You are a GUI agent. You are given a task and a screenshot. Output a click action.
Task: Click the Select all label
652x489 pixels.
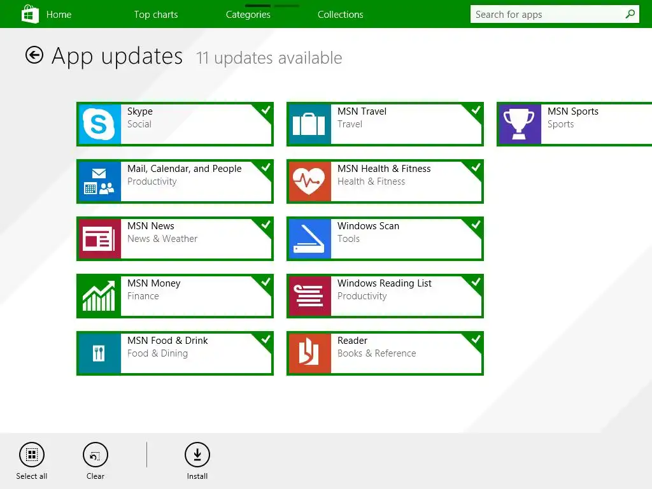coord(32,476)
